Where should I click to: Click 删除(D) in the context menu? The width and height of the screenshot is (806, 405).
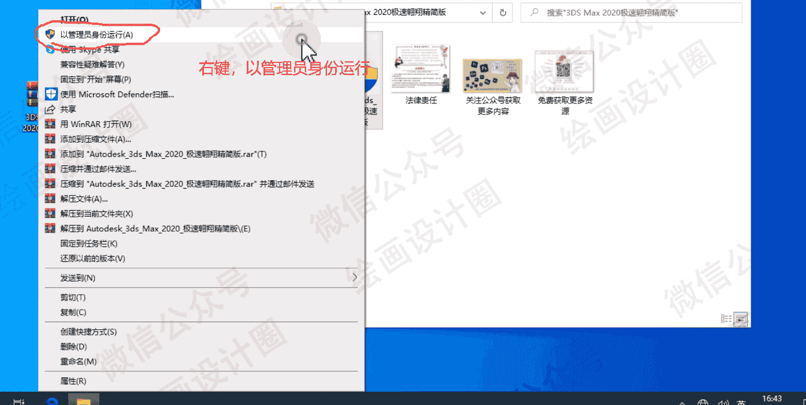click(x=201, y=347)
